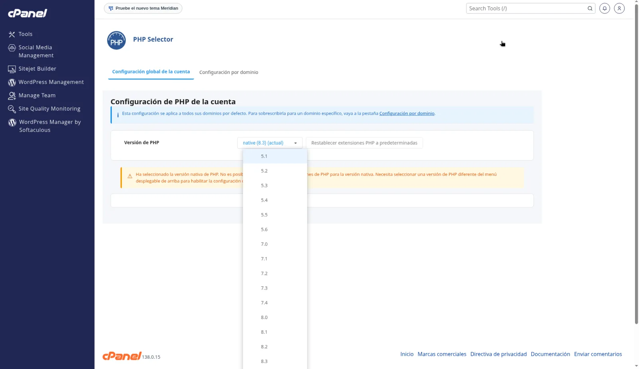Click Restablecer extensiones PHP a predeterminadas button
639x369 pixels.
pyautogui.click(x=364, y=143)
